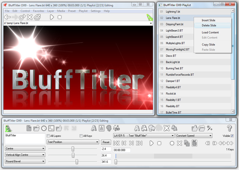Click the resolution icon with arrows in square
Viewport: 239px width, 170px height.
52,128
